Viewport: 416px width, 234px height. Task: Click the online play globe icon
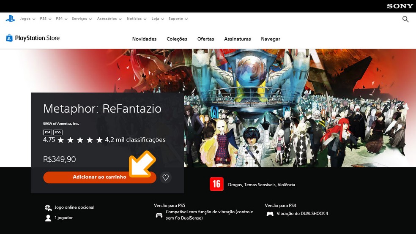click(x=48, y=208)
